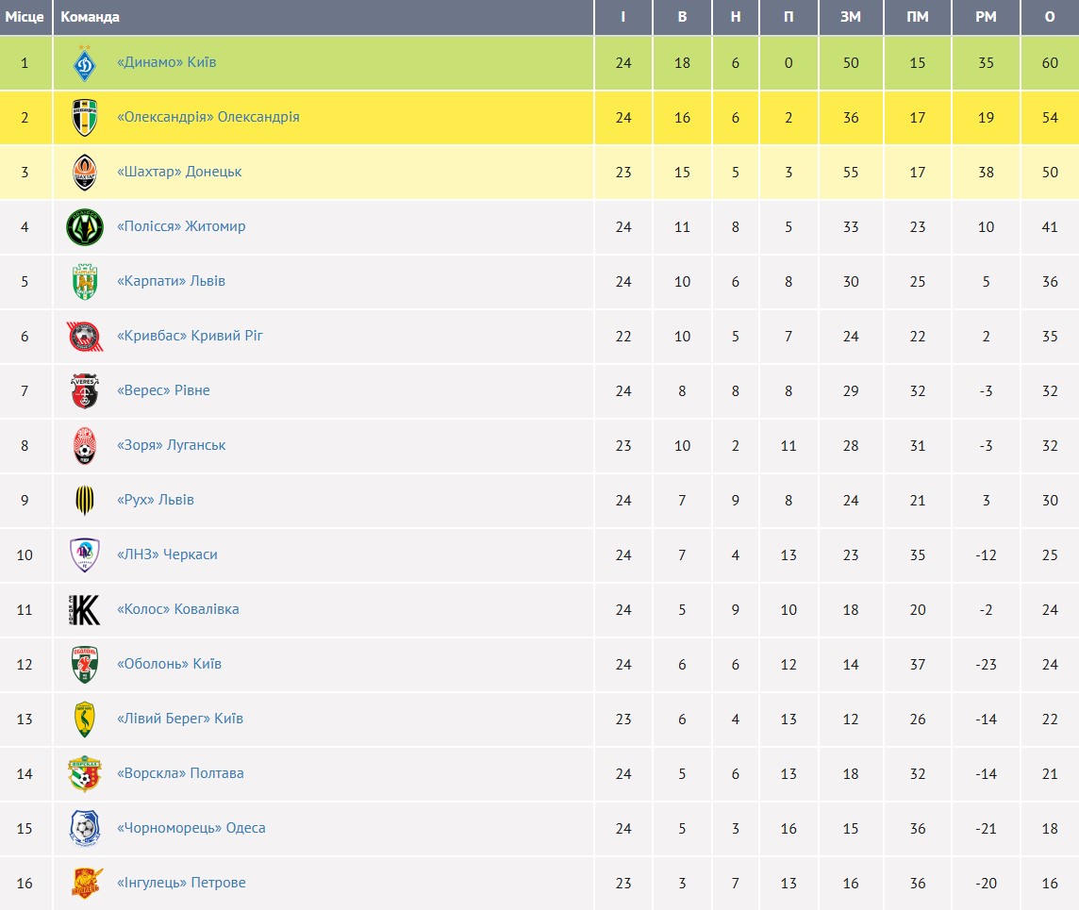Open «Інгулець» Петрове team link
1079x910 pixels.
tap(181, 883)
